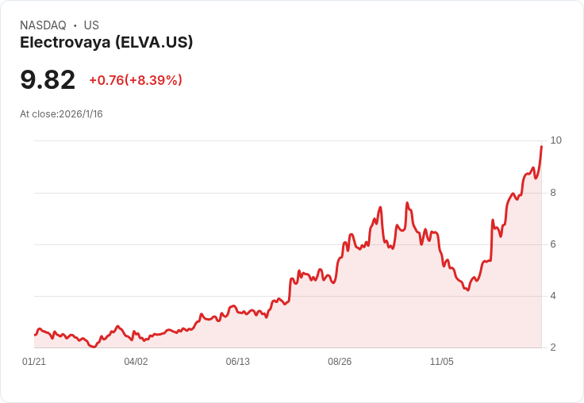
Task: Click the 2 y-axis price label
Action: (553, 347)
